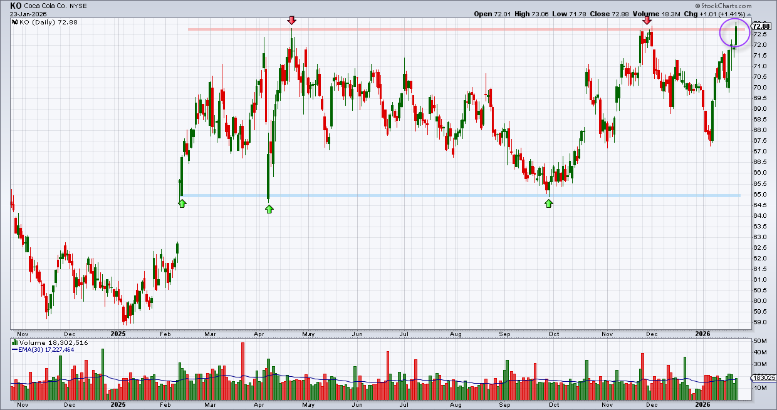Click the 62.0 price axis label
Viewport: 777px width, 410px height.
[759, 258]
